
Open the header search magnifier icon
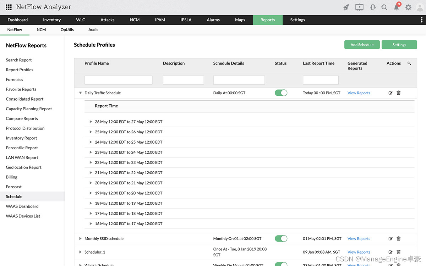point(384,7)
